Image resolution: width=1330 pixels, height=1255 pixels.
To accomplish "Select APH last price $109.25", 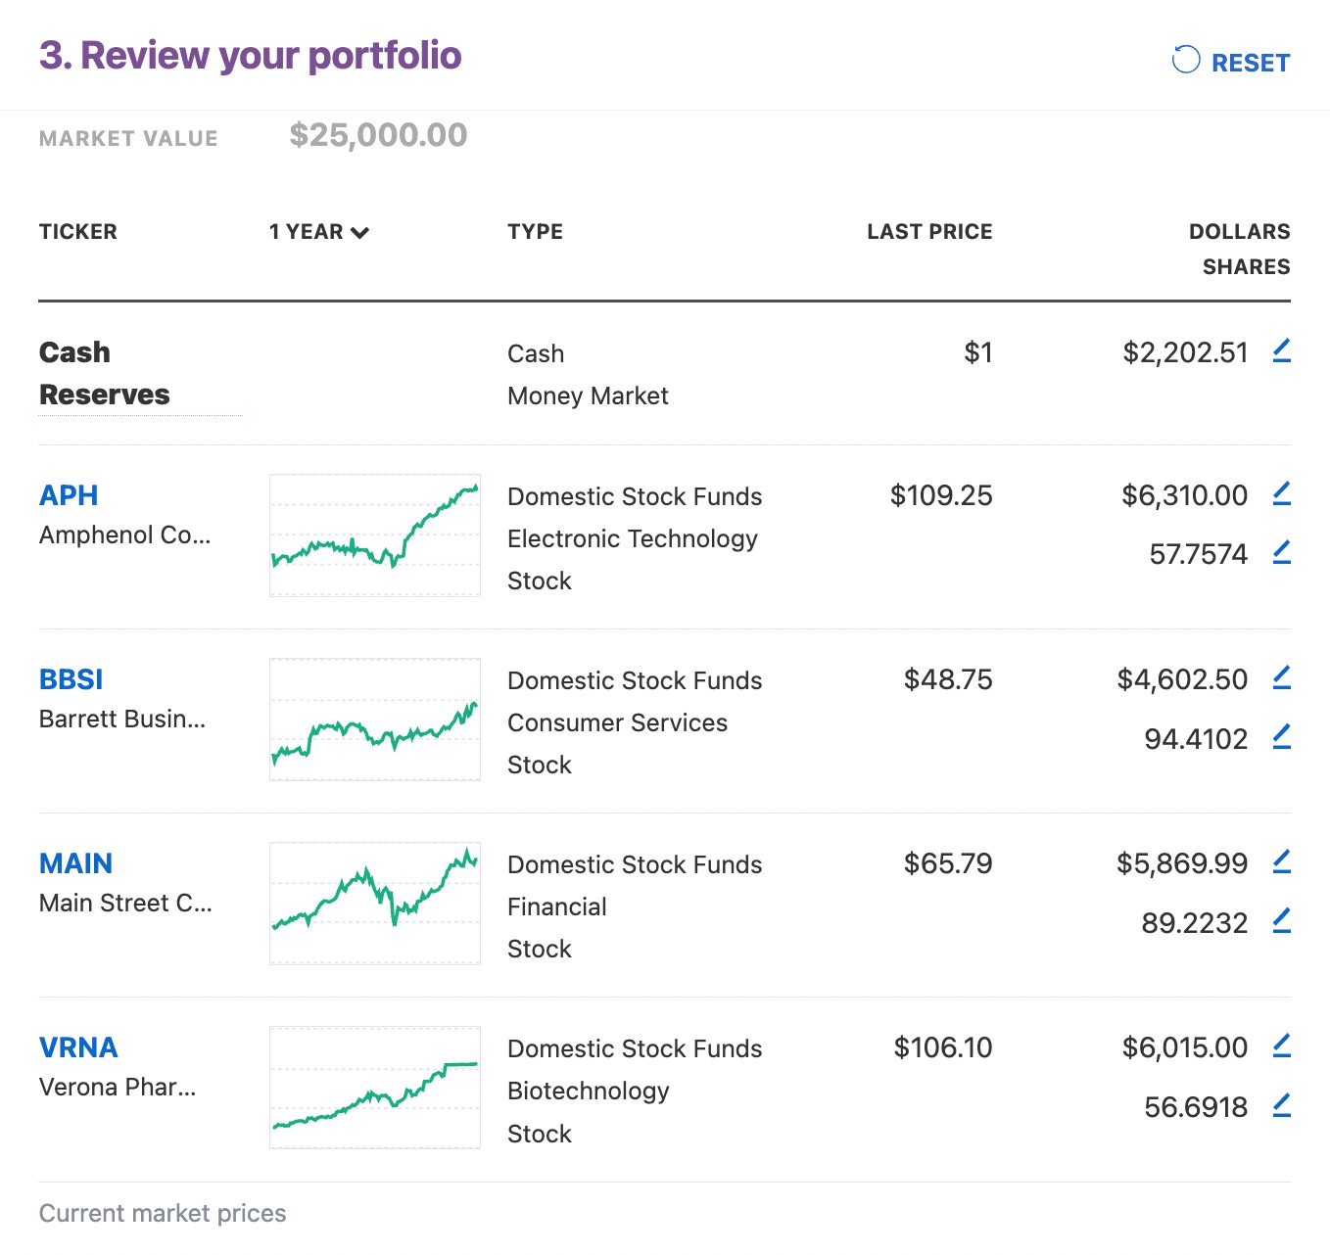I will coord(941,495).
